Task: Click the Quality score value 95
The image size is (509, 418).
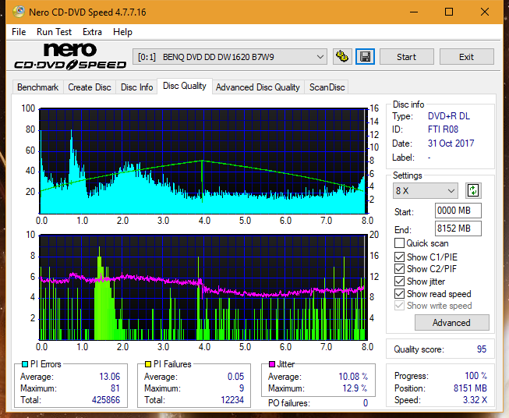Action: [x=482, y=349]
